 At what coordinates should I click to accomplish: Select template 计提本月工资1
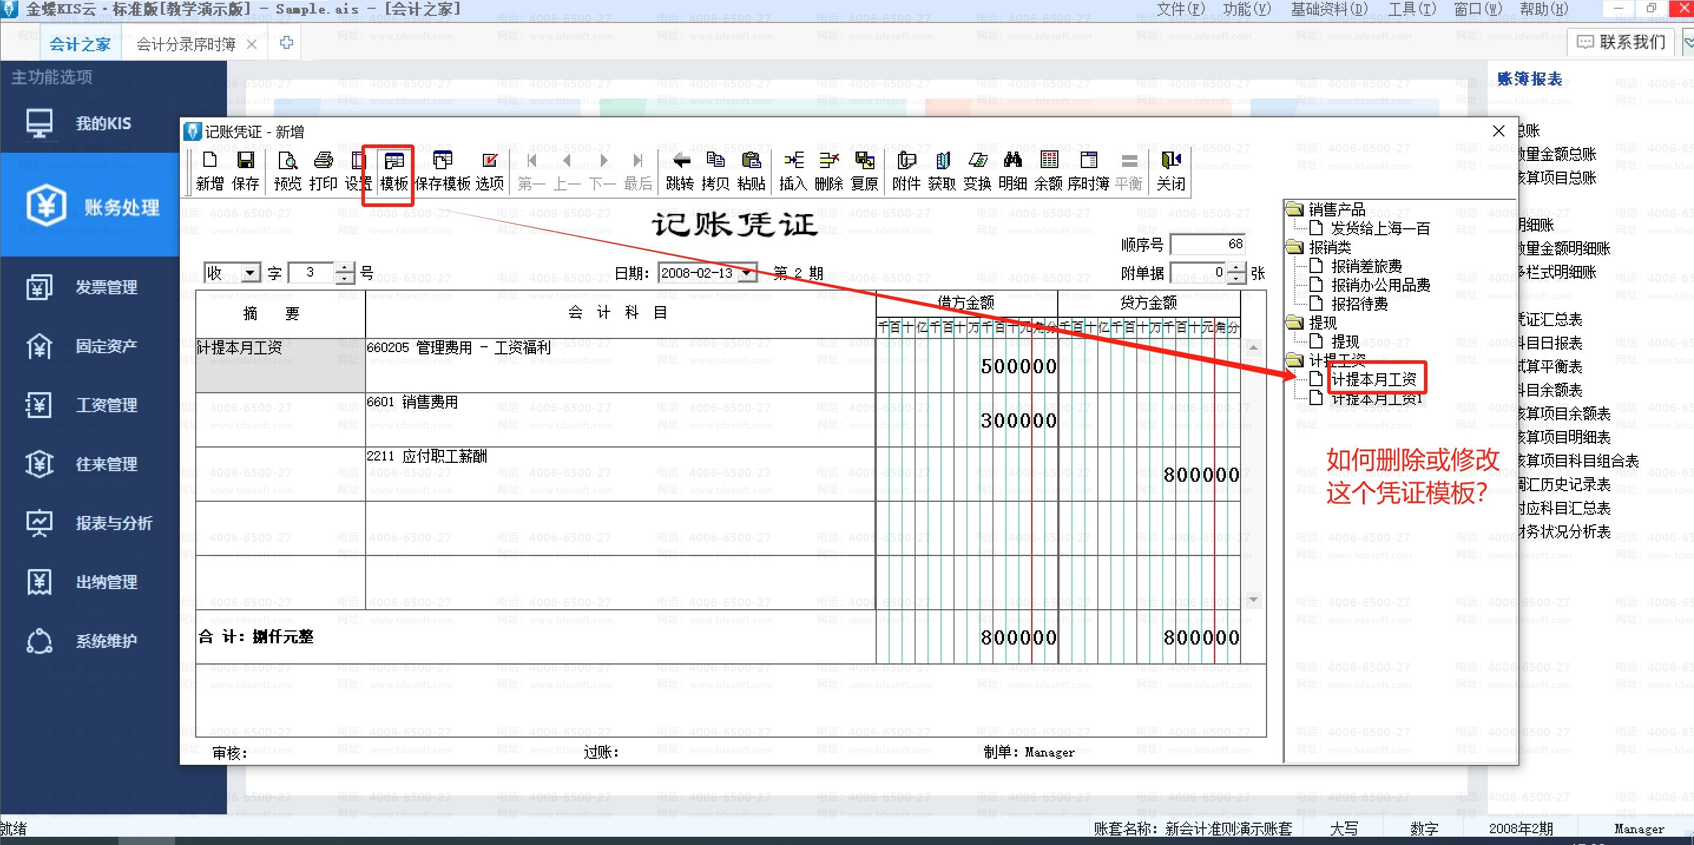tap(1377, 399)
